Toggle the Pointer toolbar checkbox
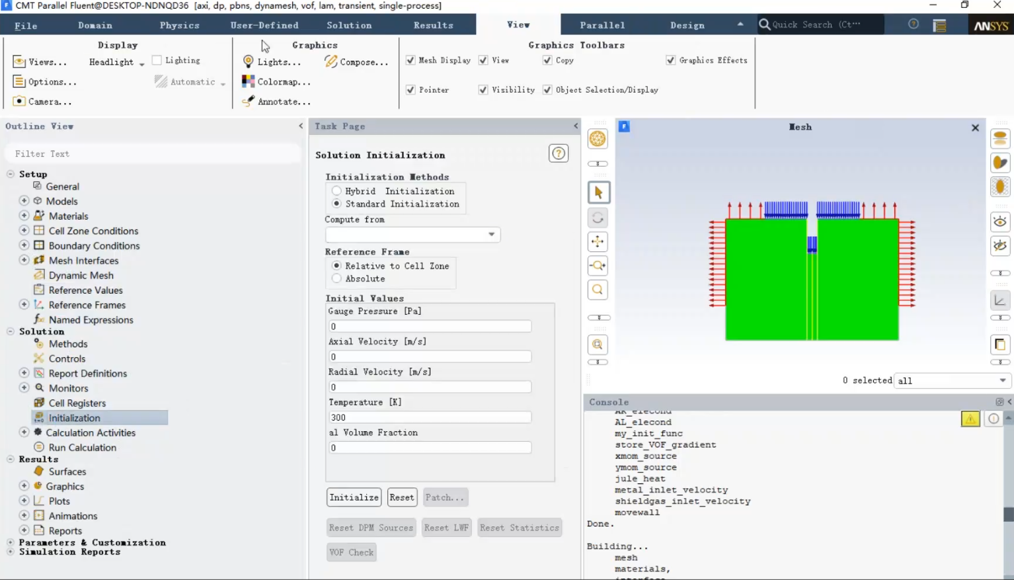The height and width of the screenshot is (580, 1014). pos(410,90)
